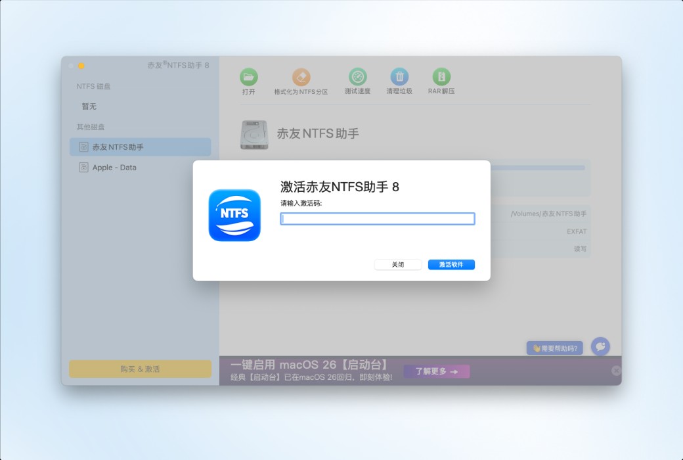Click the disk icon beside Apple - Data
The image size is (683, 460).
[83, 168]
